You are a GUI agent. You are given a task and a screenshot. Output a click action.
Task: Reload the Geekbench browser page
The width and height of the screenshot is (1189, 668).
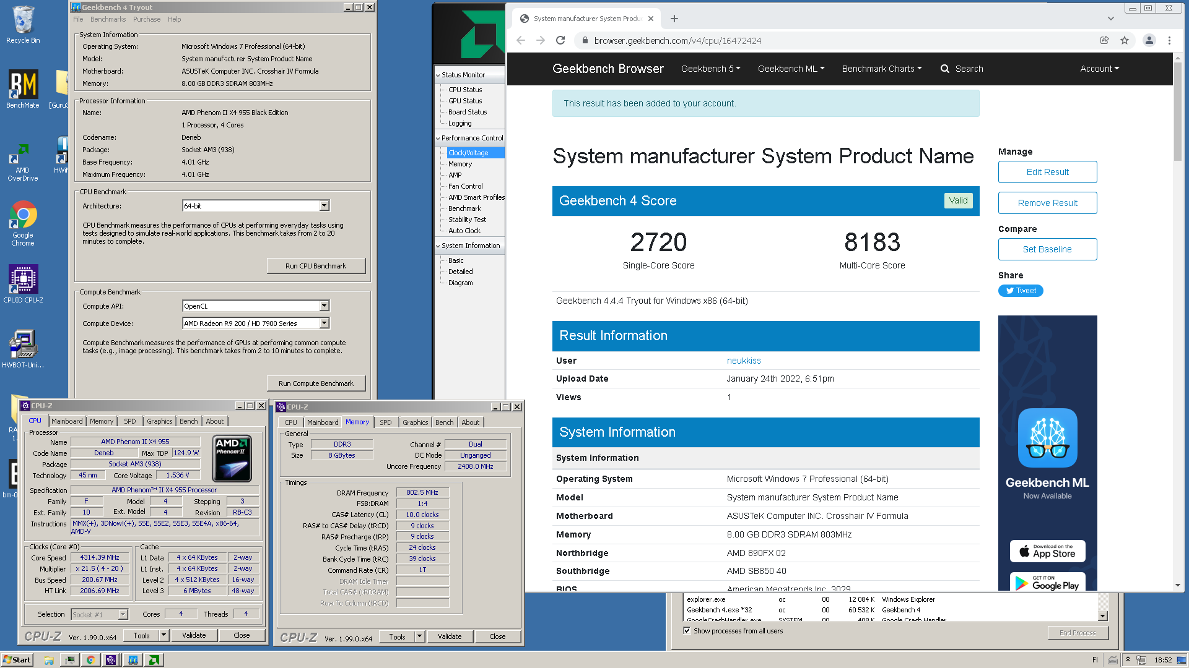click(x=560, y=40)
